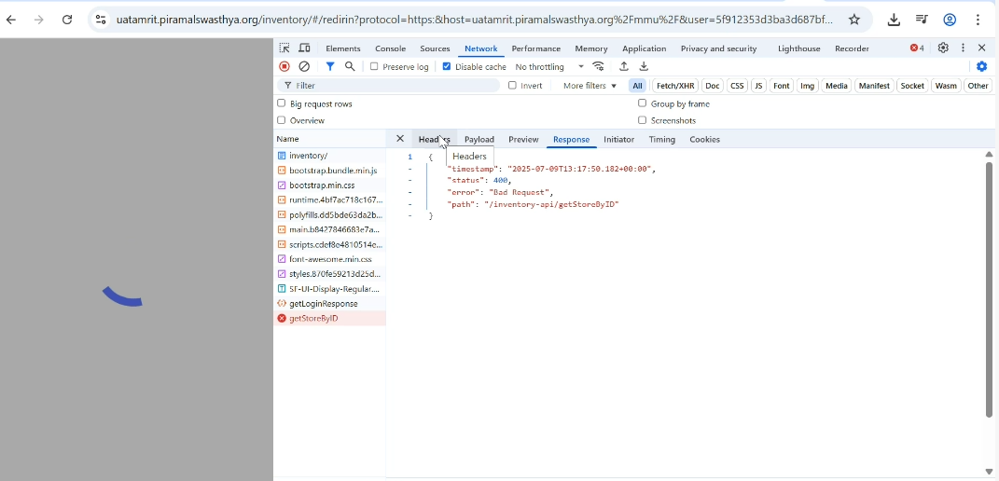The height and width of the screenshot is (481, 999).
Task: Open the media control icon
Action: coord(922,20)
